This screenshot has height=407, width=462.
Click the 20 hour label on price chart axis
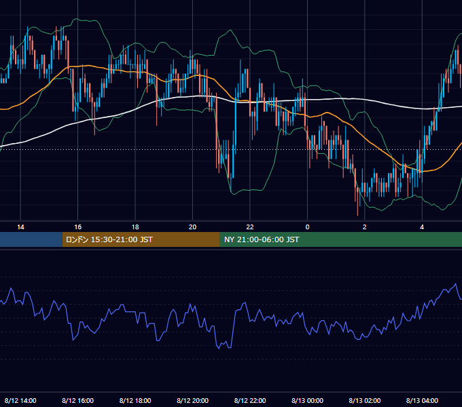tap(192, 227)
